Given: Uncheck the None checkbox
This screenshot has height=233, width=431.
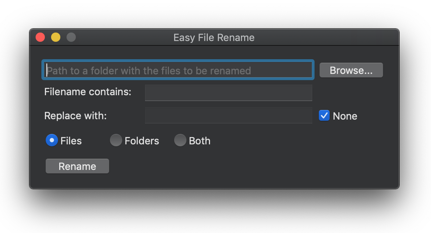Looking at the screenshot, I should click(x=324, y=116).
